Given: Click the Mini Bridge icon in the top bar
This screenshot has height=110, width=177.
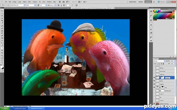Looking at the screenshot, I should (x=63, y=2).
